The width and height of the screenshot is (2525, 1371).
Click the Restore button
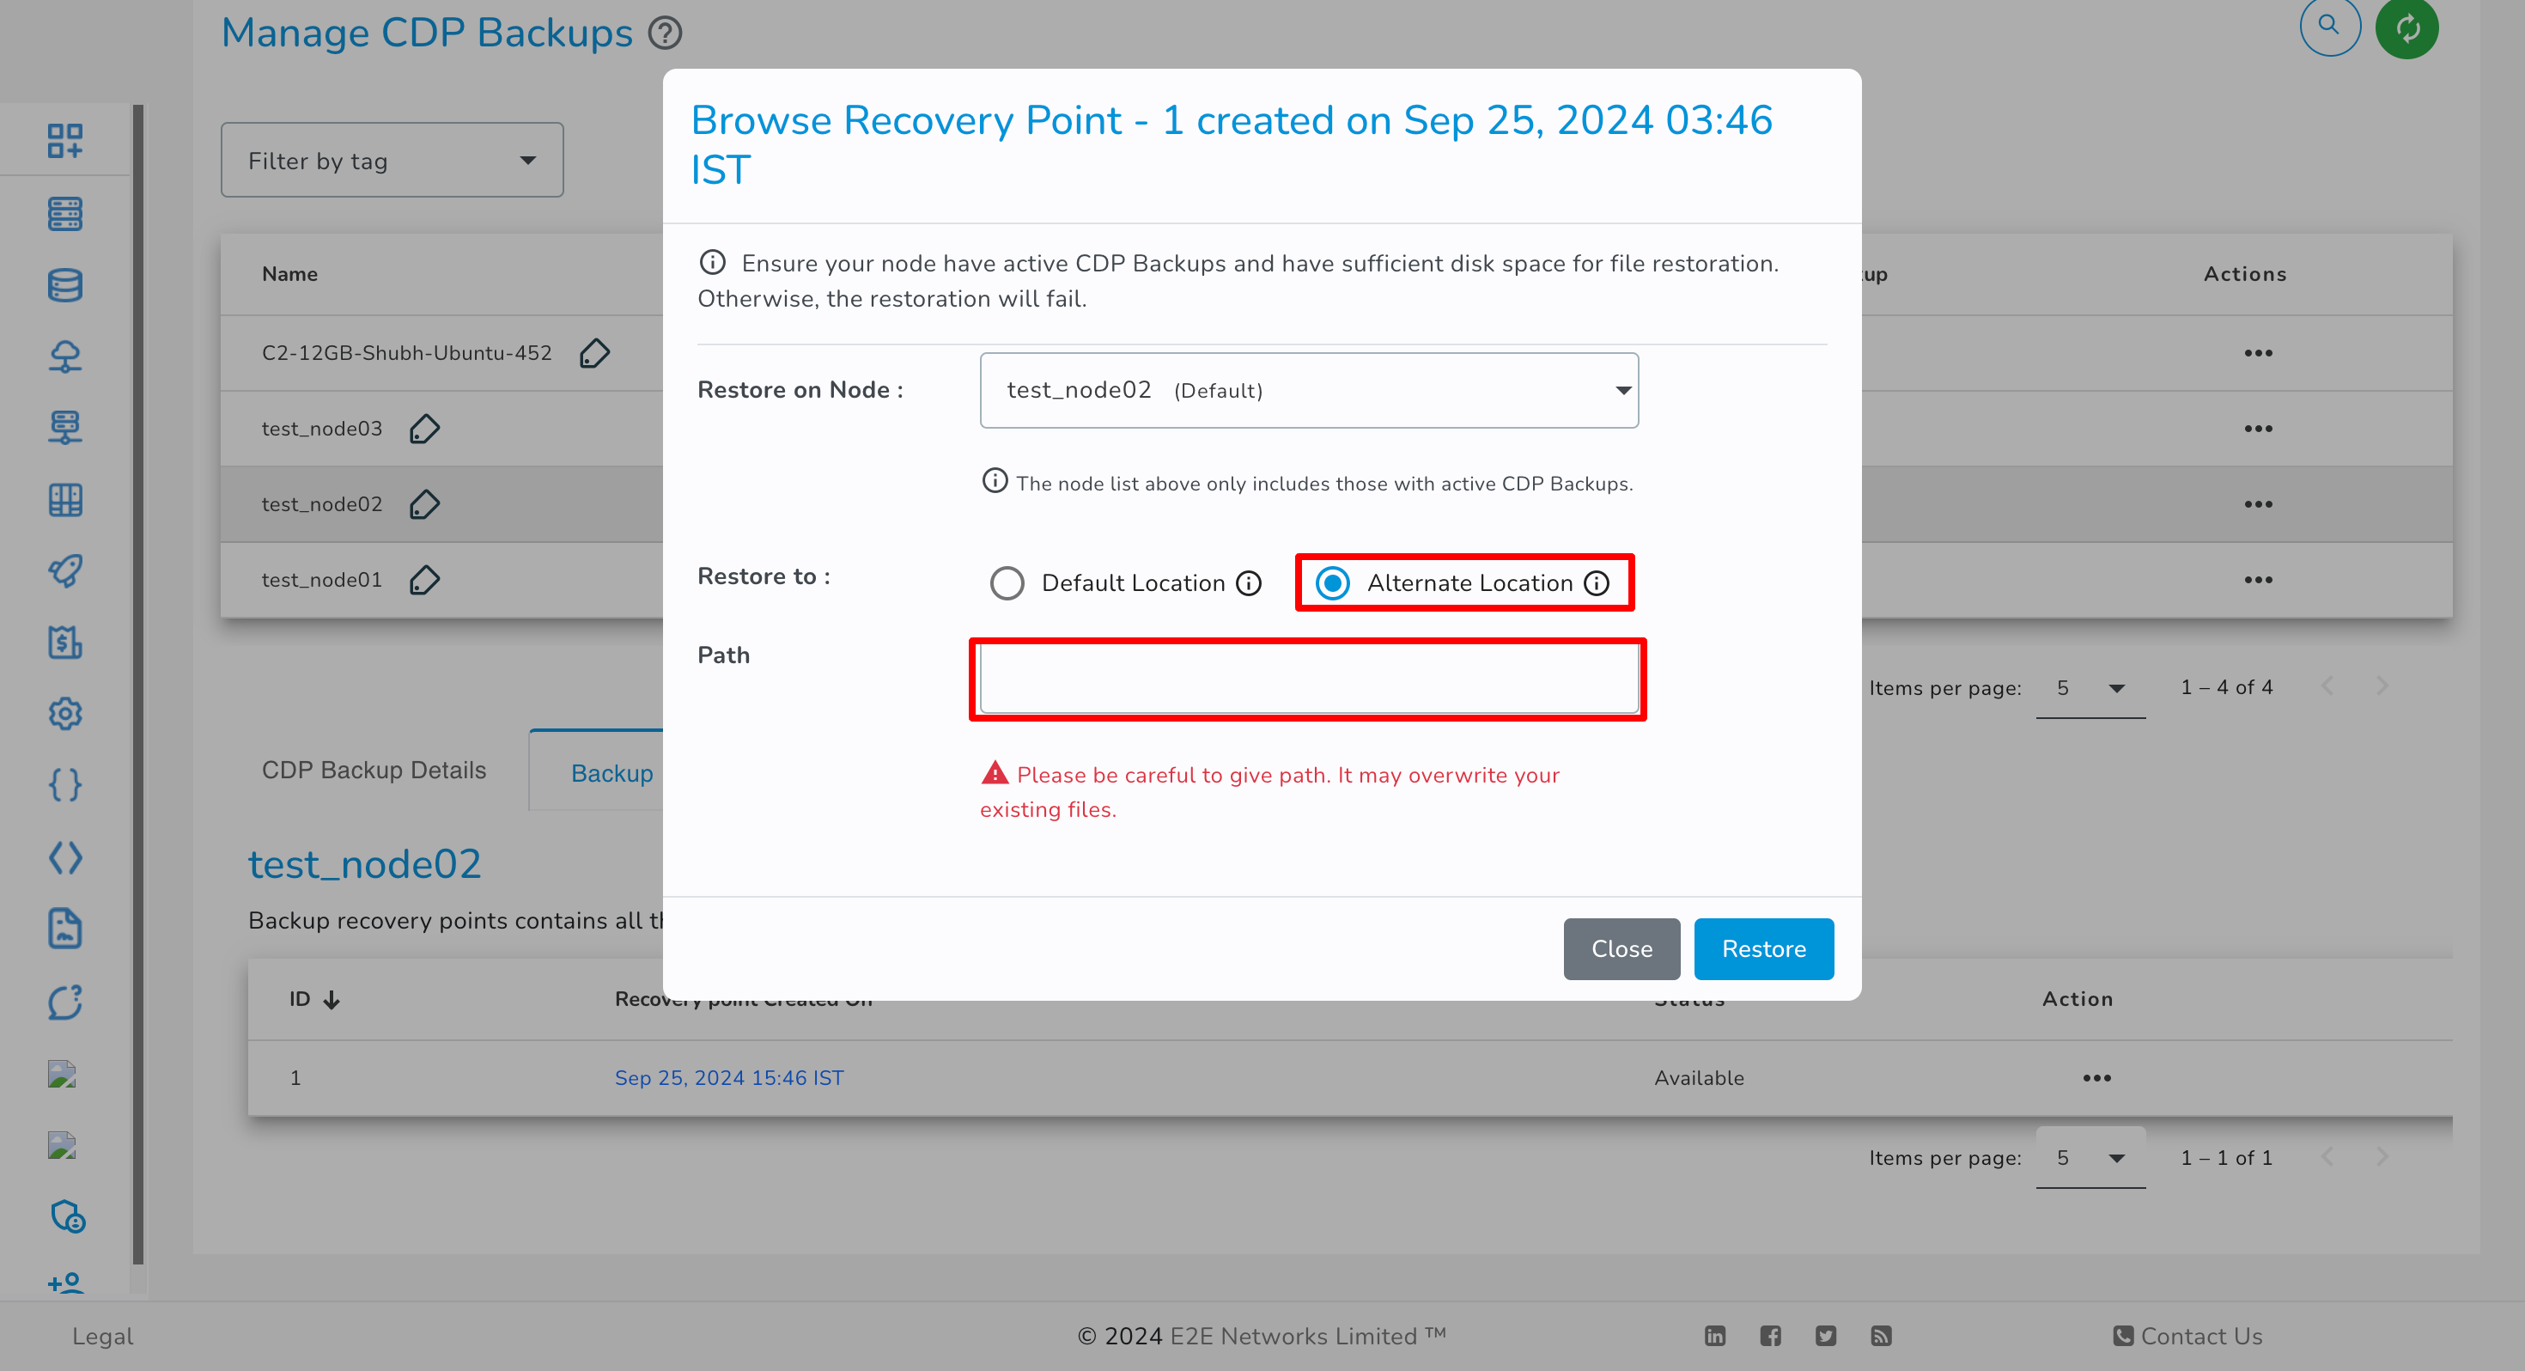(x=1764, y=948)
